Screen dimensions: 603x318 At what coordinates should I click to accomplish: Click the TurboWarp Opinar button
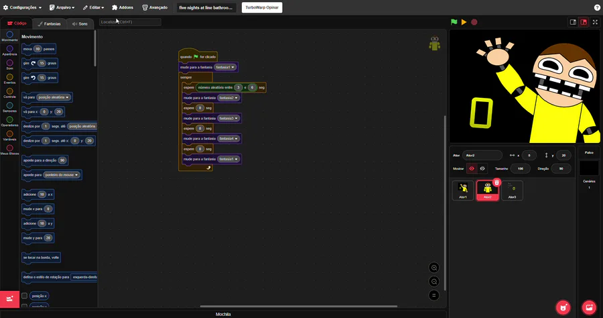[262, 7]
